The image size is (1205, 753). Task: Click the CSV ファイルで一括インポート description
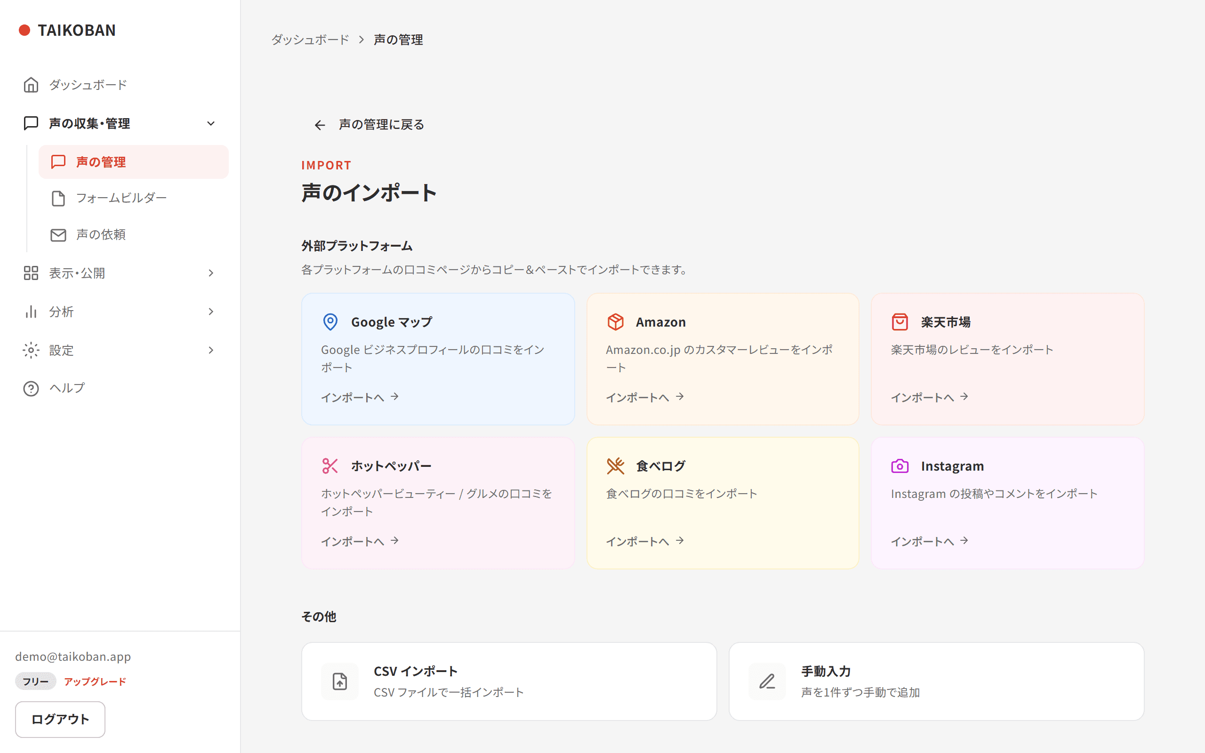click(x=449, y=692)
